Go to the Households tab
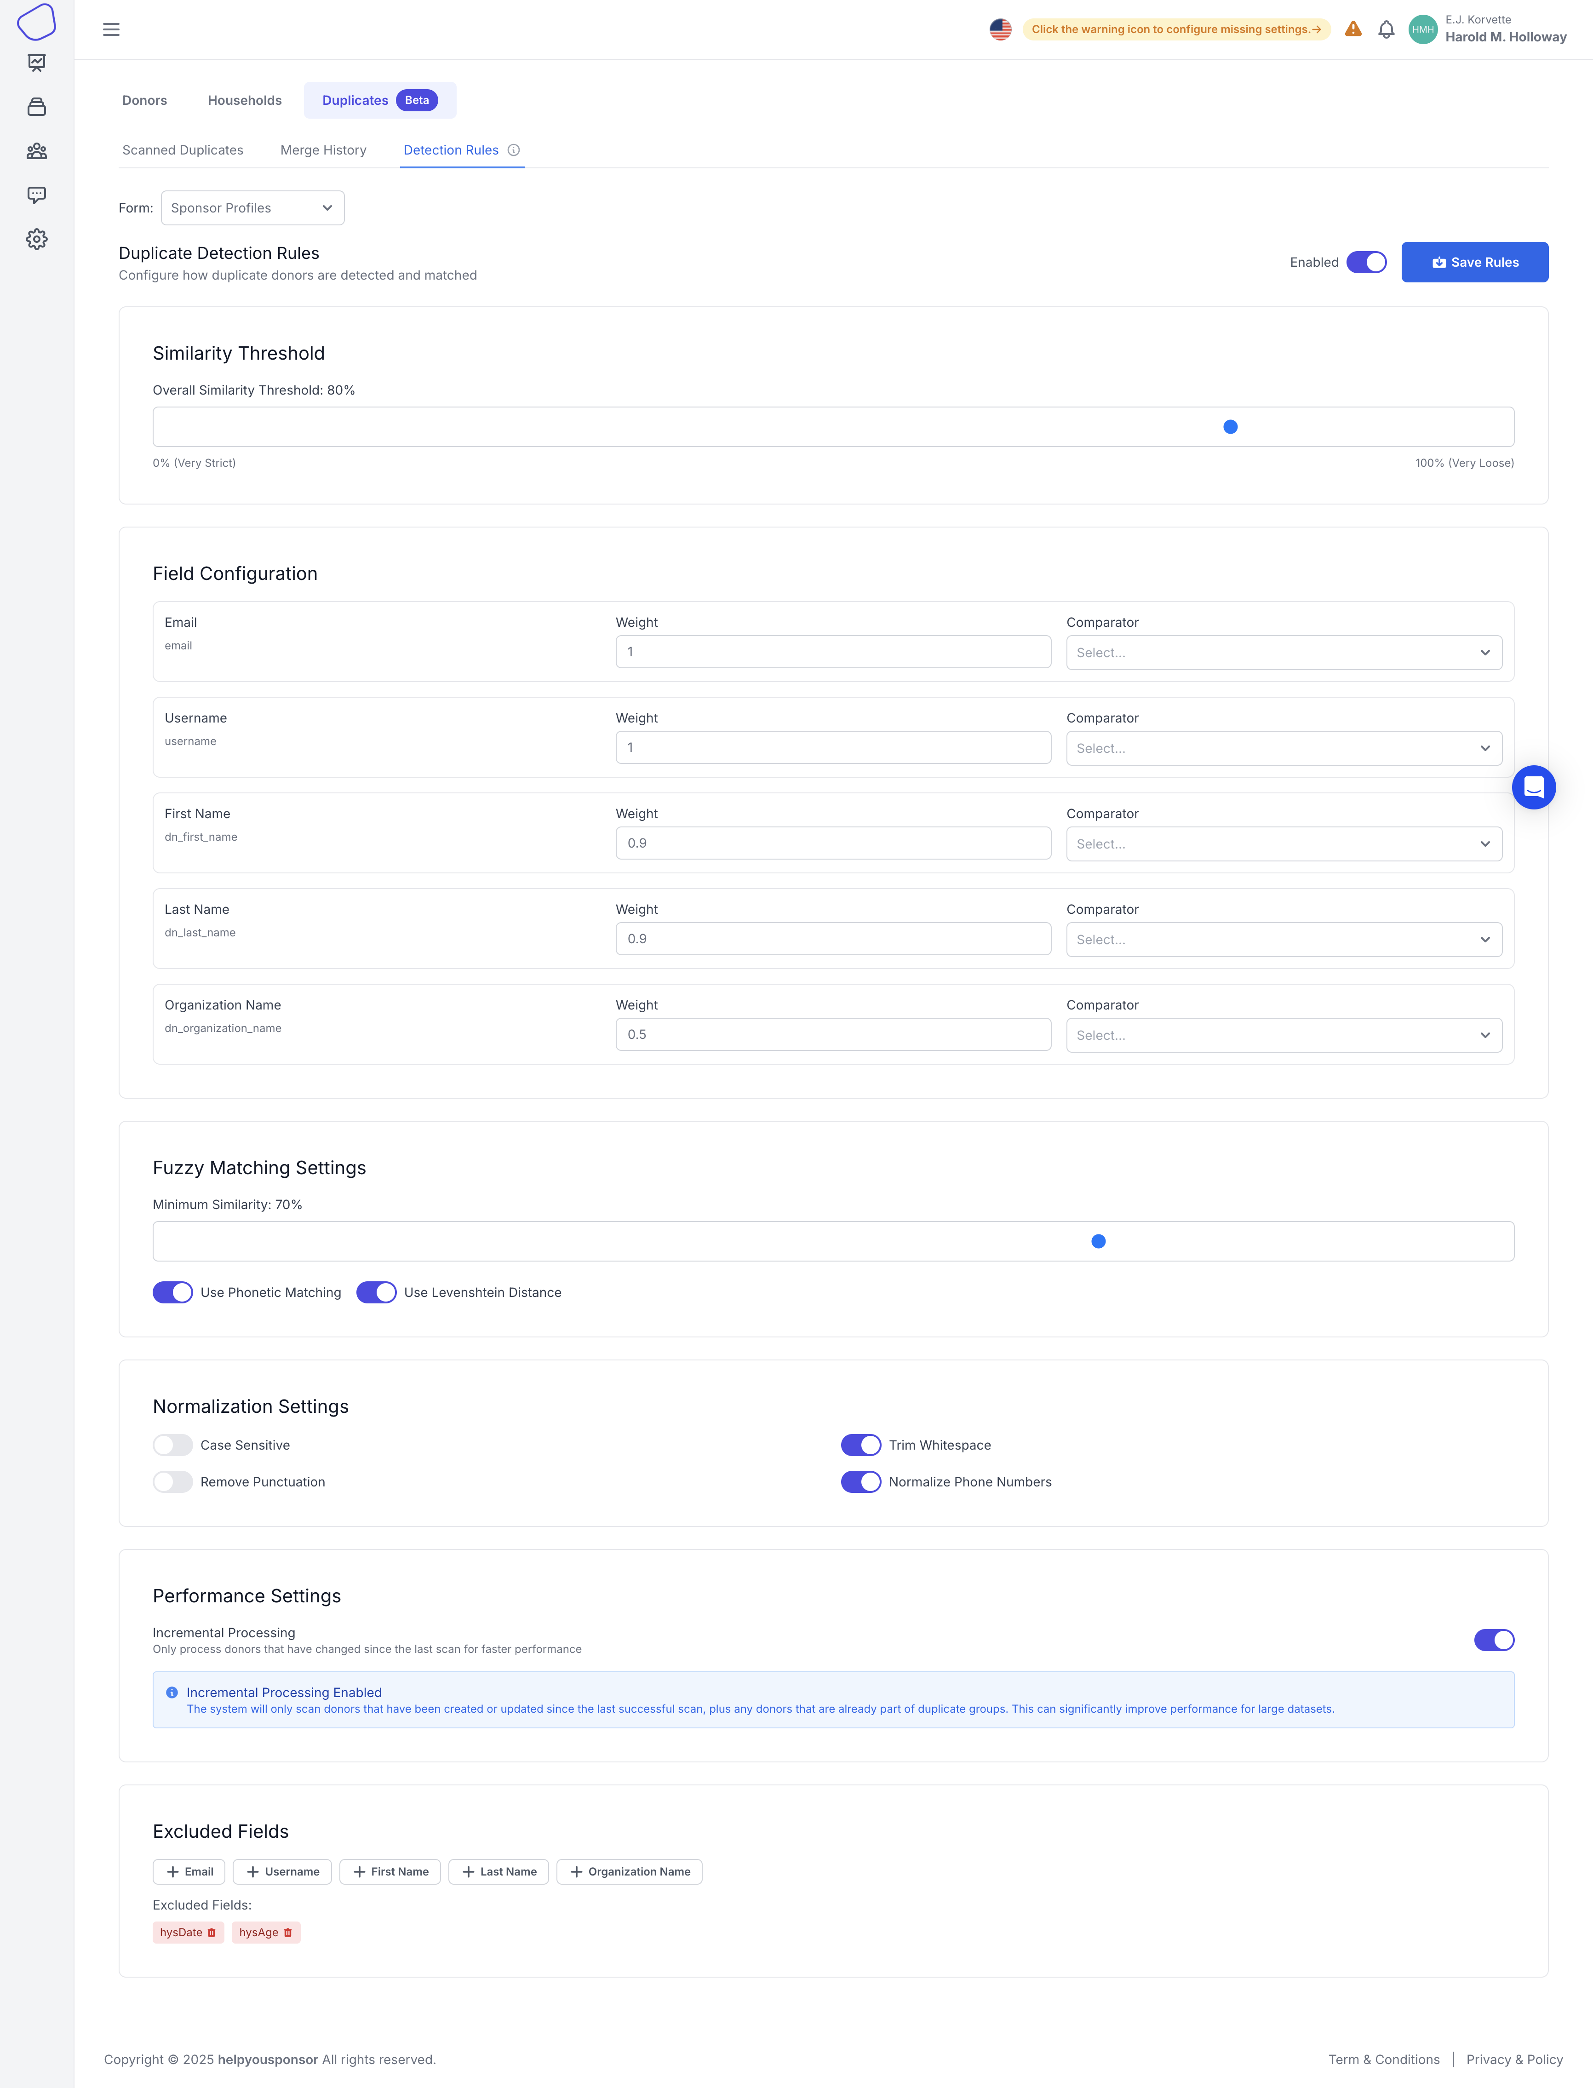Image resolution: width=1593 pixels, height=2088 pixels. [245, 101]
